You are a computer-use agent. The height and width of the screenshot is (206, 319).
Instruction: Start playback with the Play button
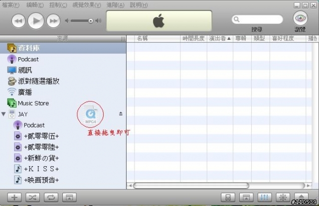(x=36, y=21)
